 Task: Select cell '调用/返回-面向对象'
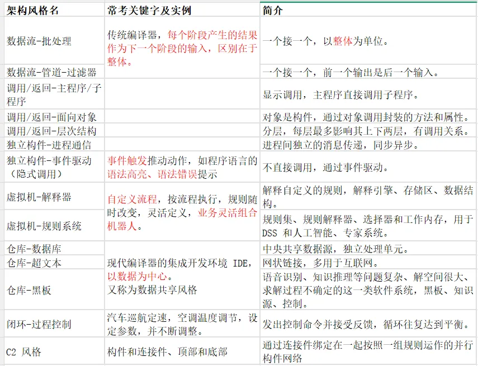(54, 116)
